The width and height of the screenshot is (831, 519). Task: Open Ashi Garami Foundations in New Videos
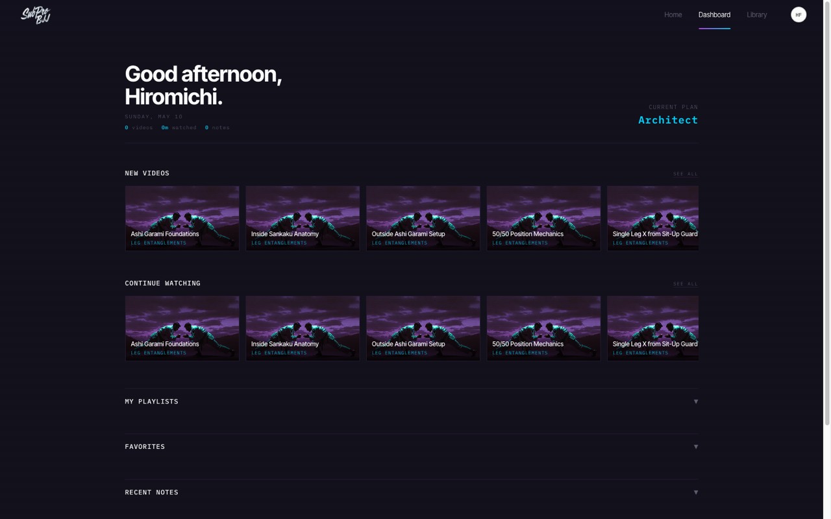point(182,218)
